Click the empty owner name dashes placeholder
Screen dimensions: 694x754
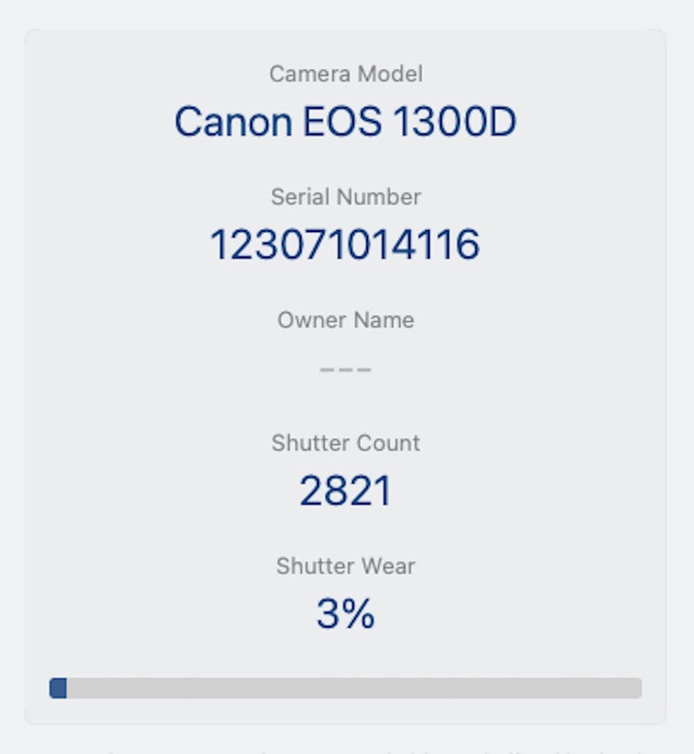pyautogui.click(x=345, y=370)
